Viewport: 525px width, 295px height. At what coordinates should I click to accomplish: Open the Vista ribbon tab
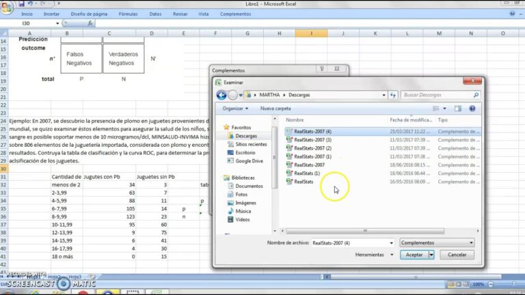(204, 14)
